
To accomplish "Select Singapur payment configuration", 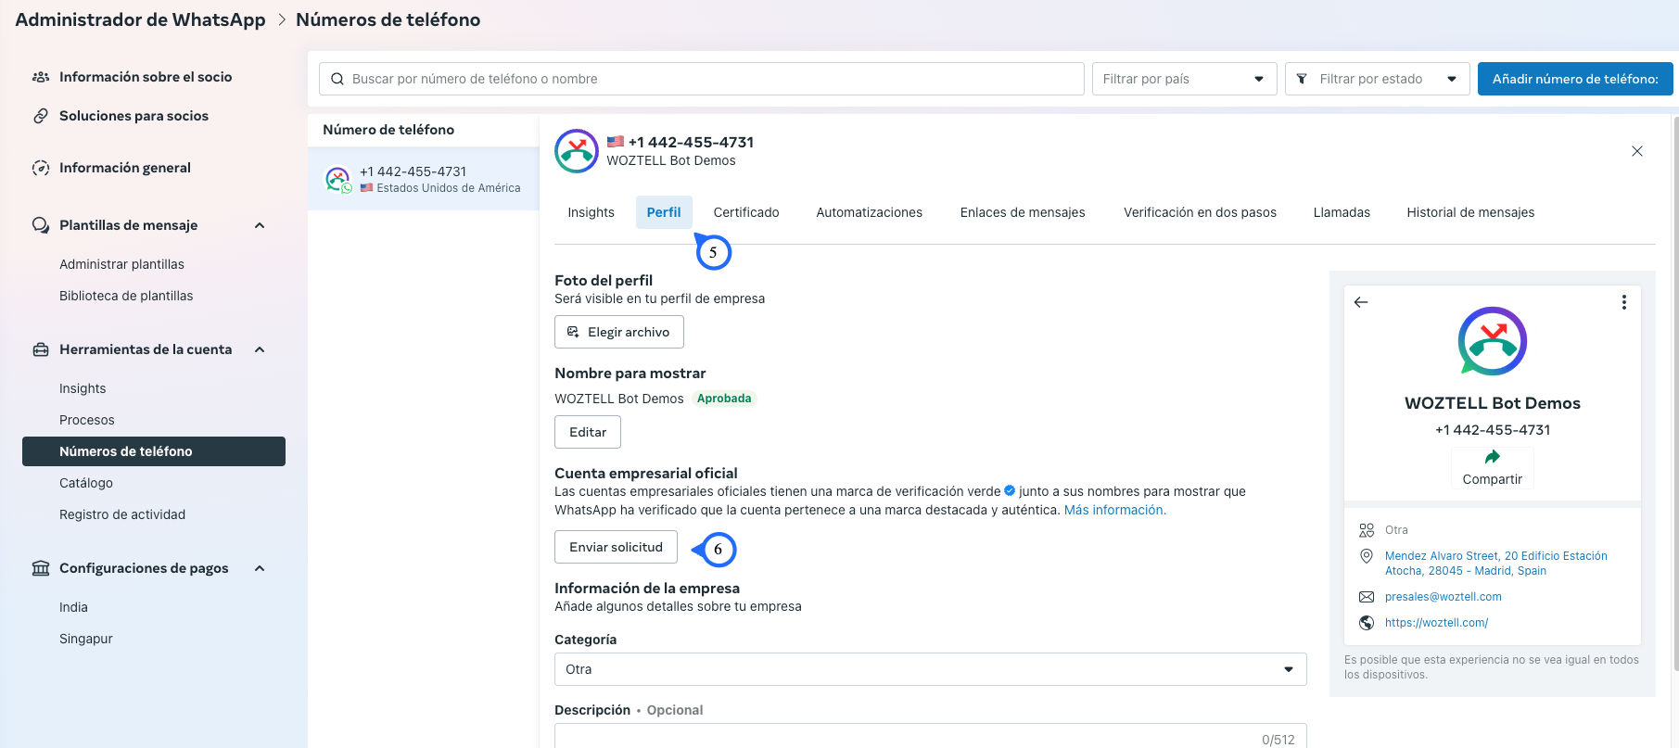I will click(86, 639).
